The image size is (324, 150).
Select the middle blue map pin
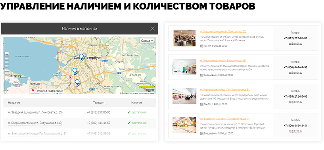(x=75, y=71)
